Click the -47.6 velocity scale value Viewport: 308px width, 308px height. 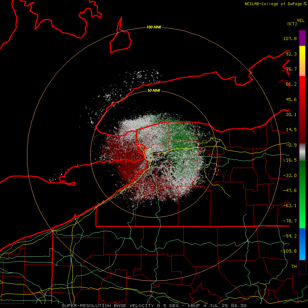point(290,191)
